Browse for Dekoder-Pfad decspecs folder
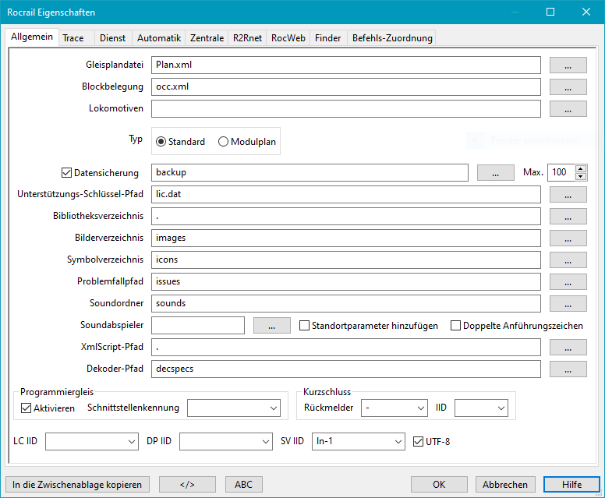Screen dimensions: 605x498 pyautogui.click(x=568, y=369)
